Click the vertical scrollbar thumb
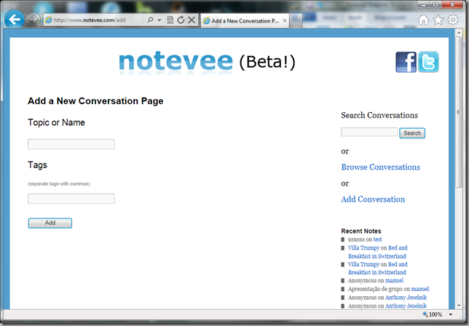Image resolution: width=469 pixels, height=326 pixels. pyautogui.click(x=459, y=112)
